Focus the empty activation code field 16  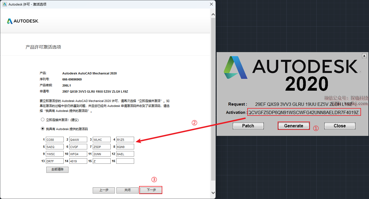125,161
